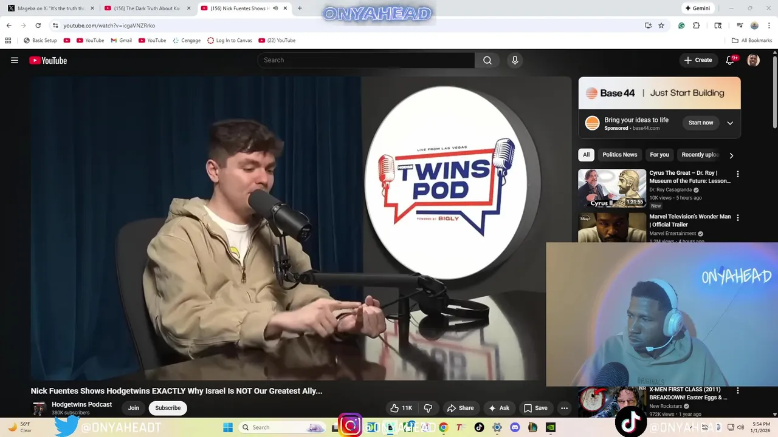778x437 pixels.
Task: Open Chrome three-dot menu
Action: click(x=768, y=25)
